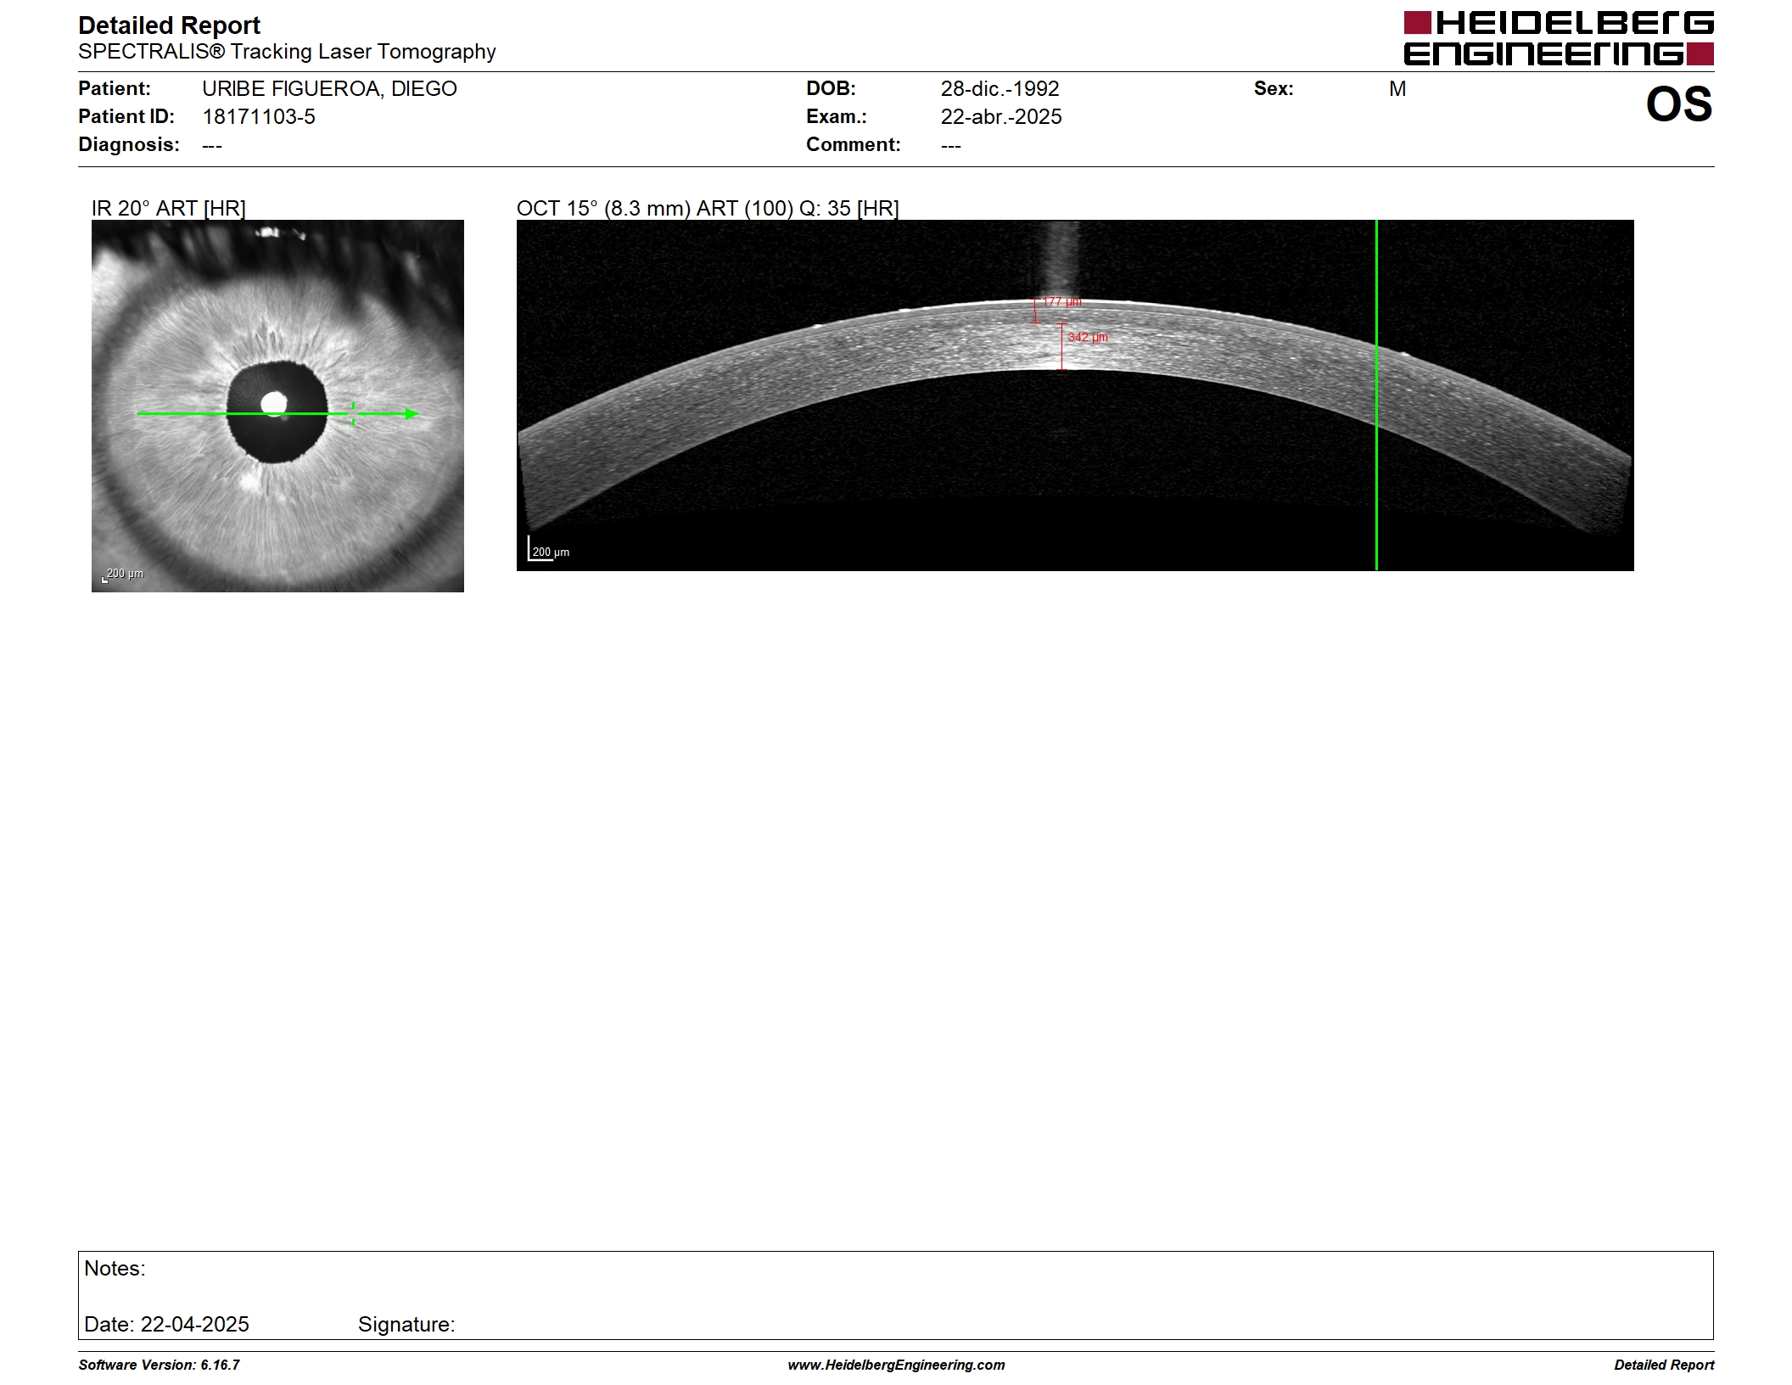The image size is (1792, 1385).
Task: Click the green vertical position marker line
Action: click(1376, 395)
